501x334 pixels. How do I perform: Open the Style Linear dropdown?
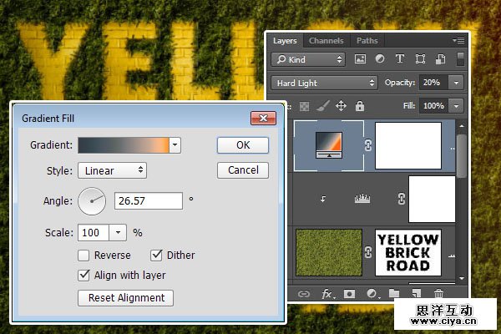point(113,170)
